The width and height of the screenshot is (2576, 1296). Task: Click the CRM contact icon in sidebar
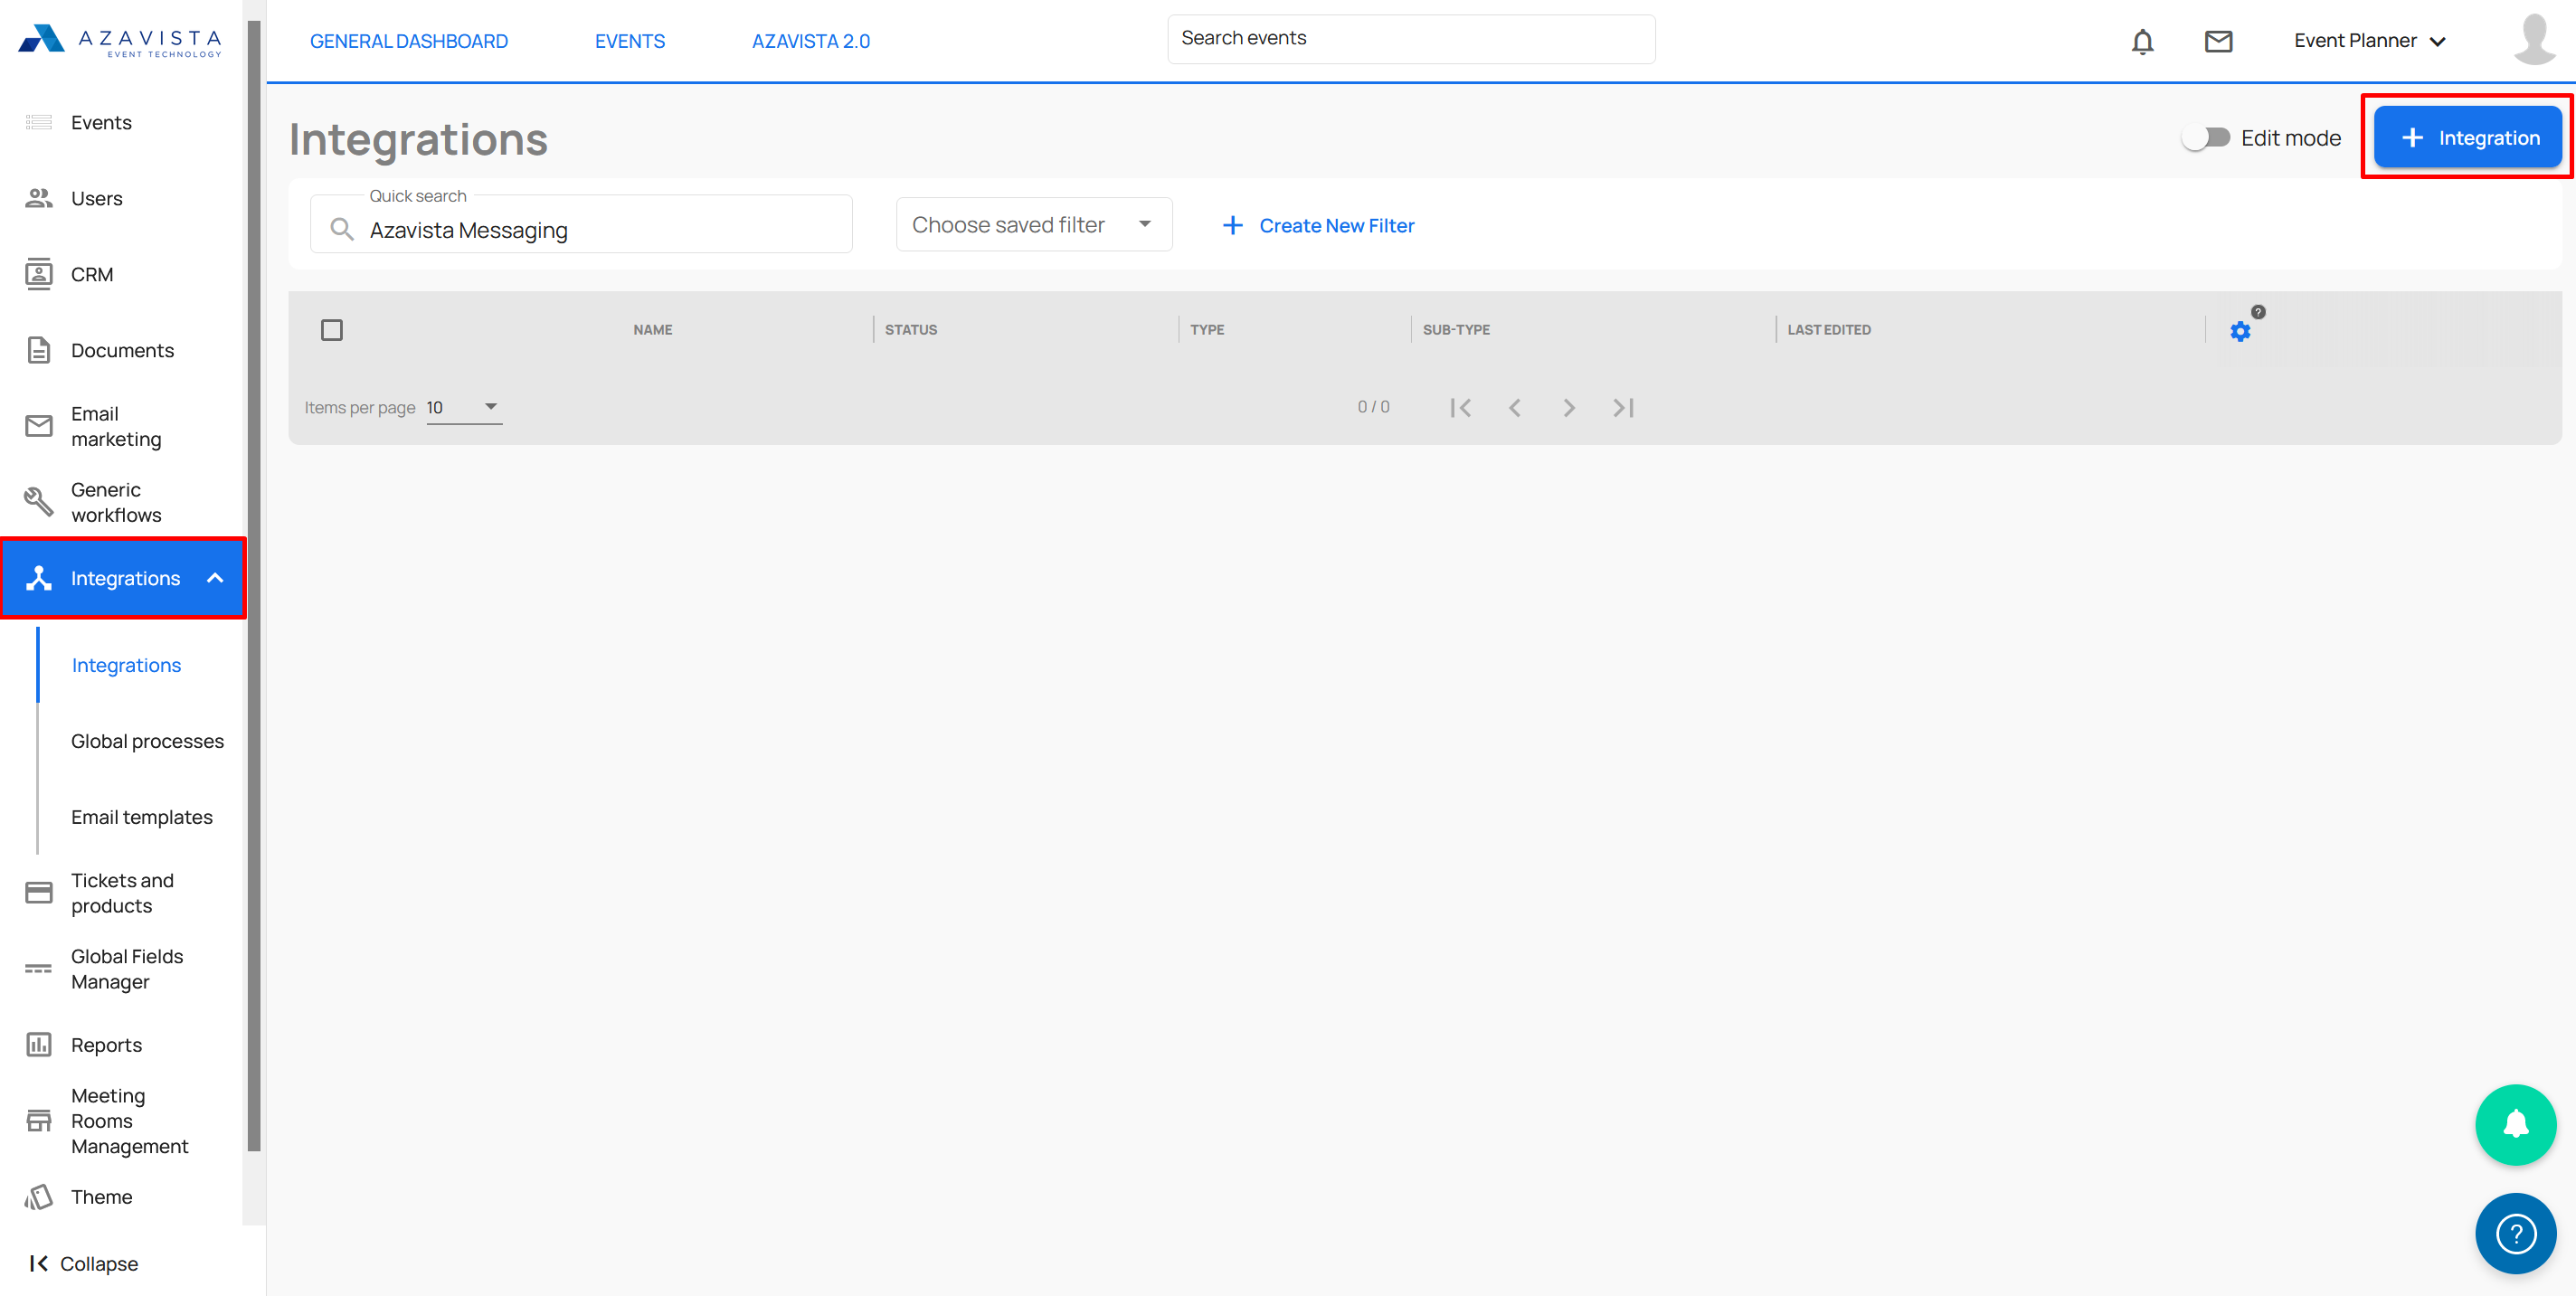coord(39,274)
